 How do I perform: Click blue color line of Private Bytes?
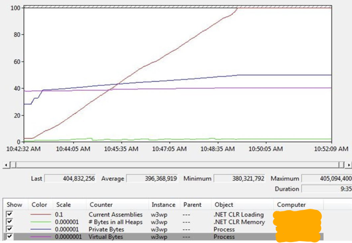pyautogui.click(x=41, y=229)
